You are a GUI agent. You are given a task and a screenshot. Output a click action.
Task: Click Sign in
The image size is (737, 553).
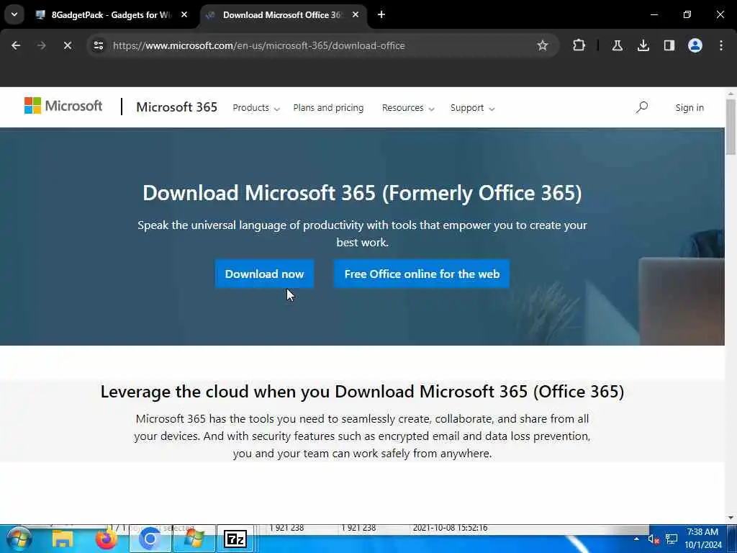tap(689, 108)
